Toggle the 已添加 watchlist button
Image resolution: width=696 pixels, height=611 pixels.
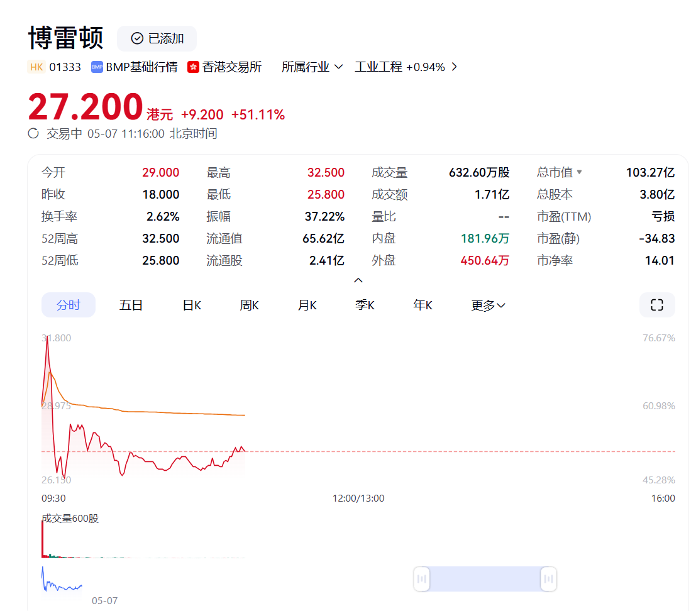(157, 38)
